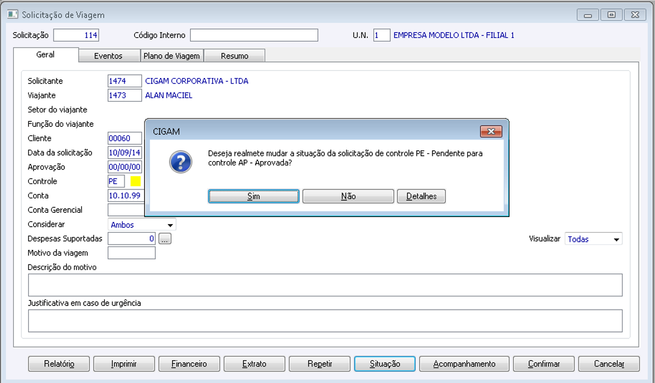Switch to the Resumo tab
Screen dimensions: 655x383
point(235,56)
